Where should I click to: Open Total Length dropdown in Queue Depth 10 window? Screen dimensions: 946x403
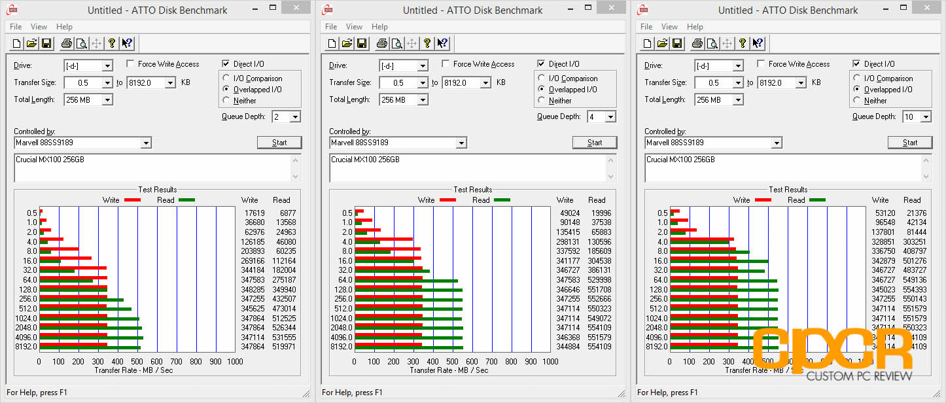coord(738,100)
